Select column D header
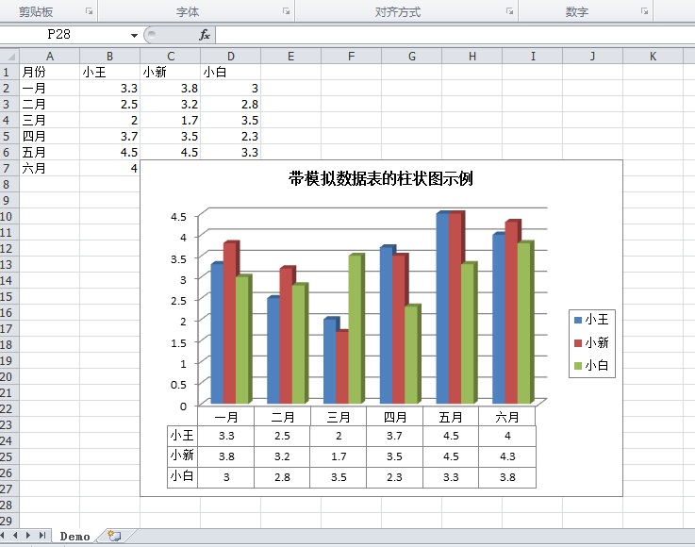 point(231,57)
